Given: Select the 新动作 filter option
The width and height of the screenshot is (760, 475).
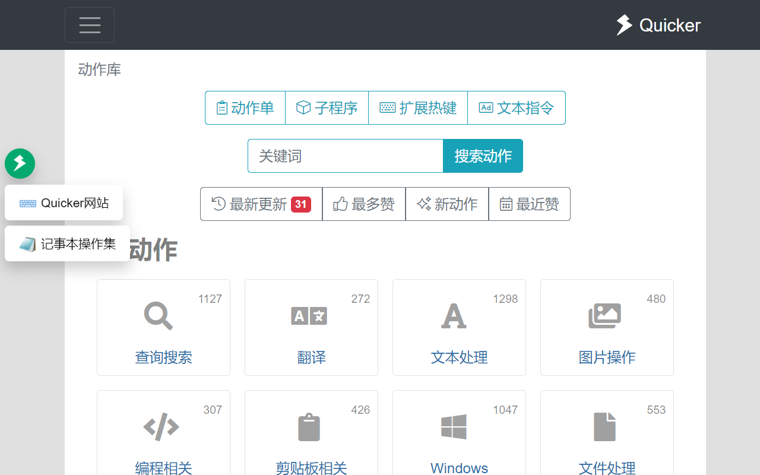Looking at the screenshot, I should point(447,204).
